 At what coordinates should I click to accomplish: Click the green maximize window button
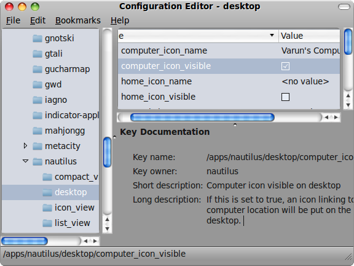35,7
